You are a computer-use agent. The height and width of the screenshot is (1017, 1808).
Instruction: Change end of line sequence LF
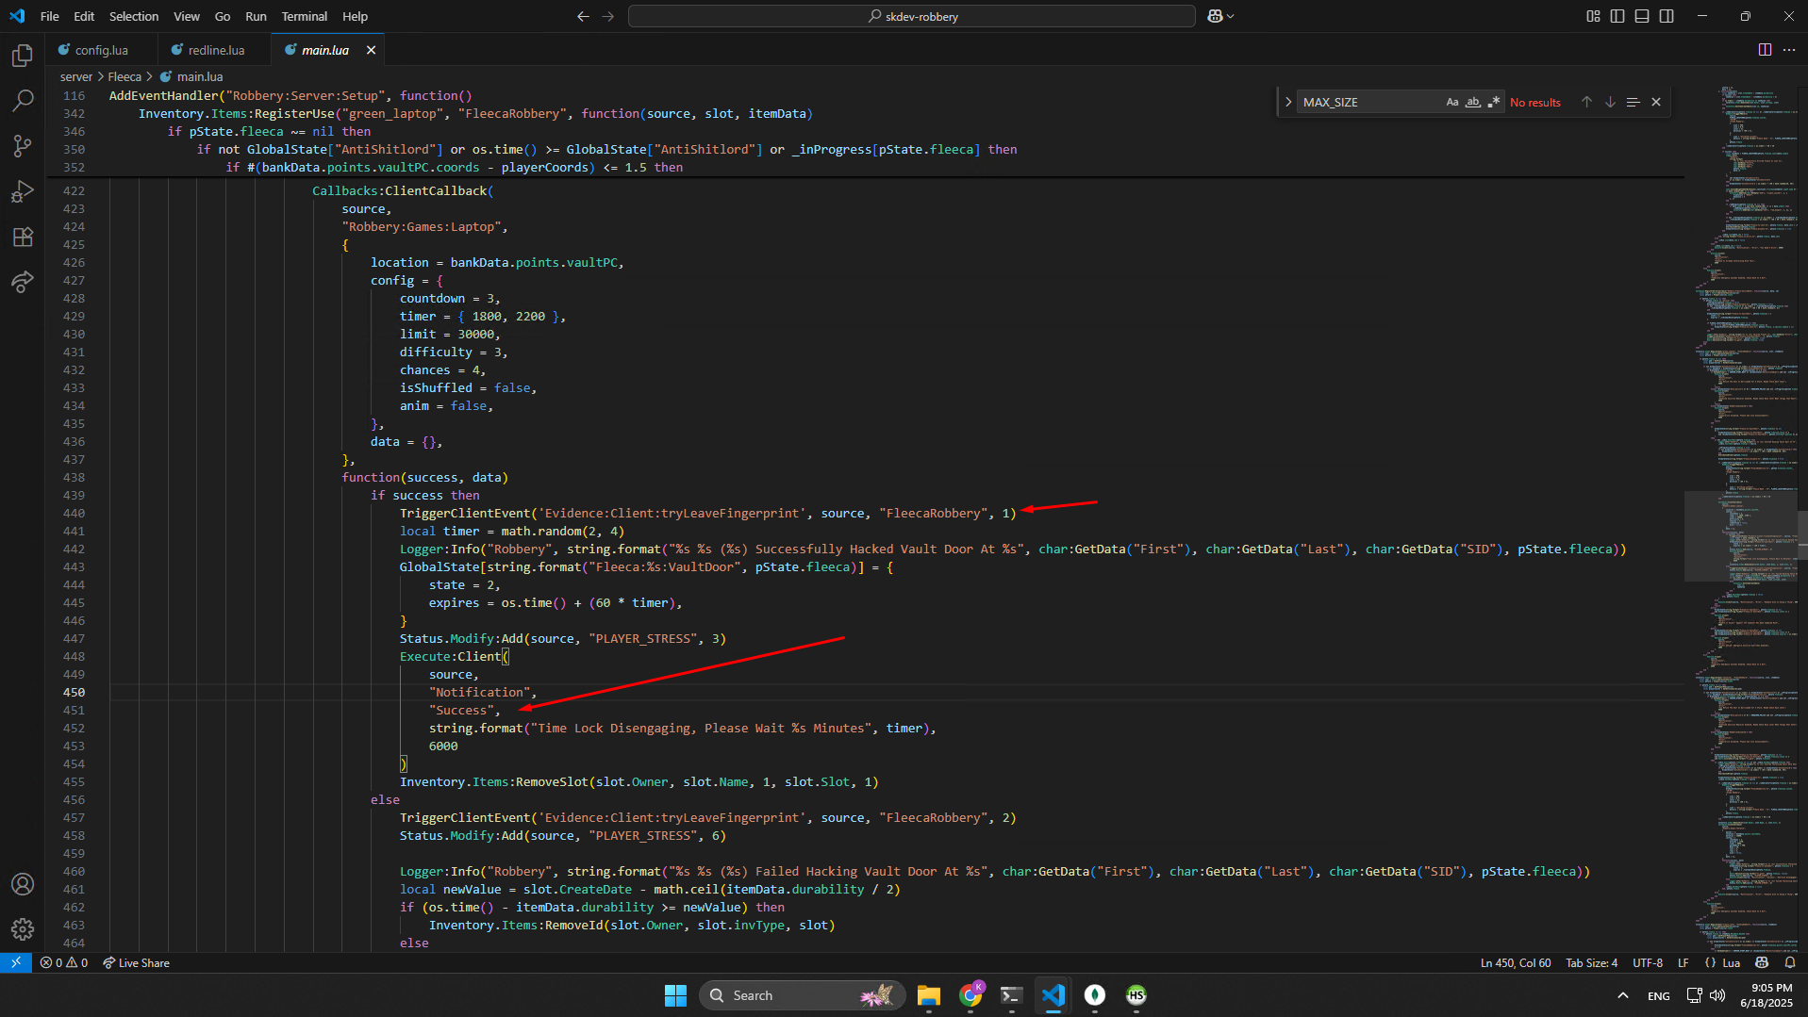click(1684, 962)
